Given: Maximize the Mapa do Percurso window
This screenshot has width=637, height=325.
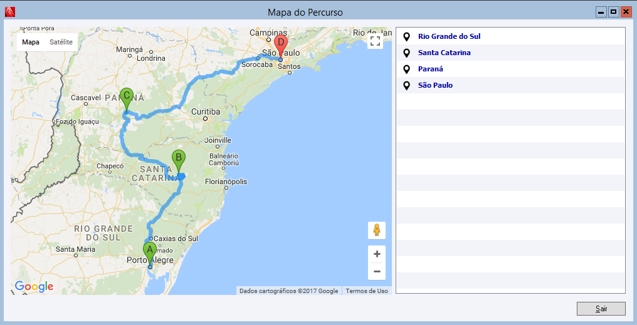Looking at the screenshot, I should click(613, 12).
